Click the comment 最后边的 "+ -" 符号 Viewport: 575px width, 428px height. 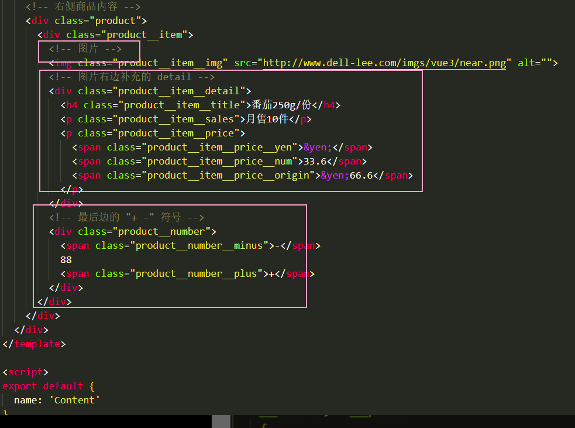click(x=126, y=217)
